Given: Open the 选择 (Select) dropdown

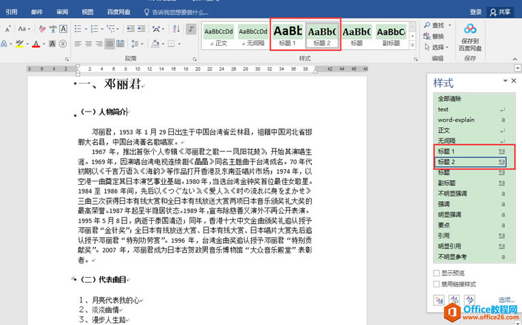Looking at the screenshot, I should [436, 47].
